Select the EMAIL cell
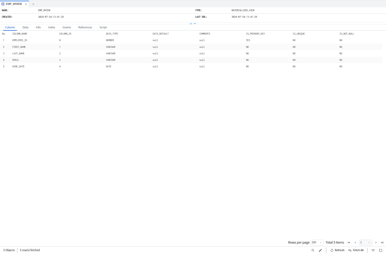This screenshot has height=254, width=386. pos(16,60)
